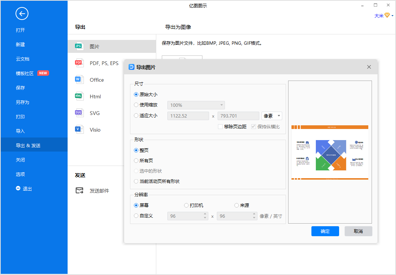Screen dimensions: 396x275
Task: Click 取消 to cancel export
Action: (358, 231)
